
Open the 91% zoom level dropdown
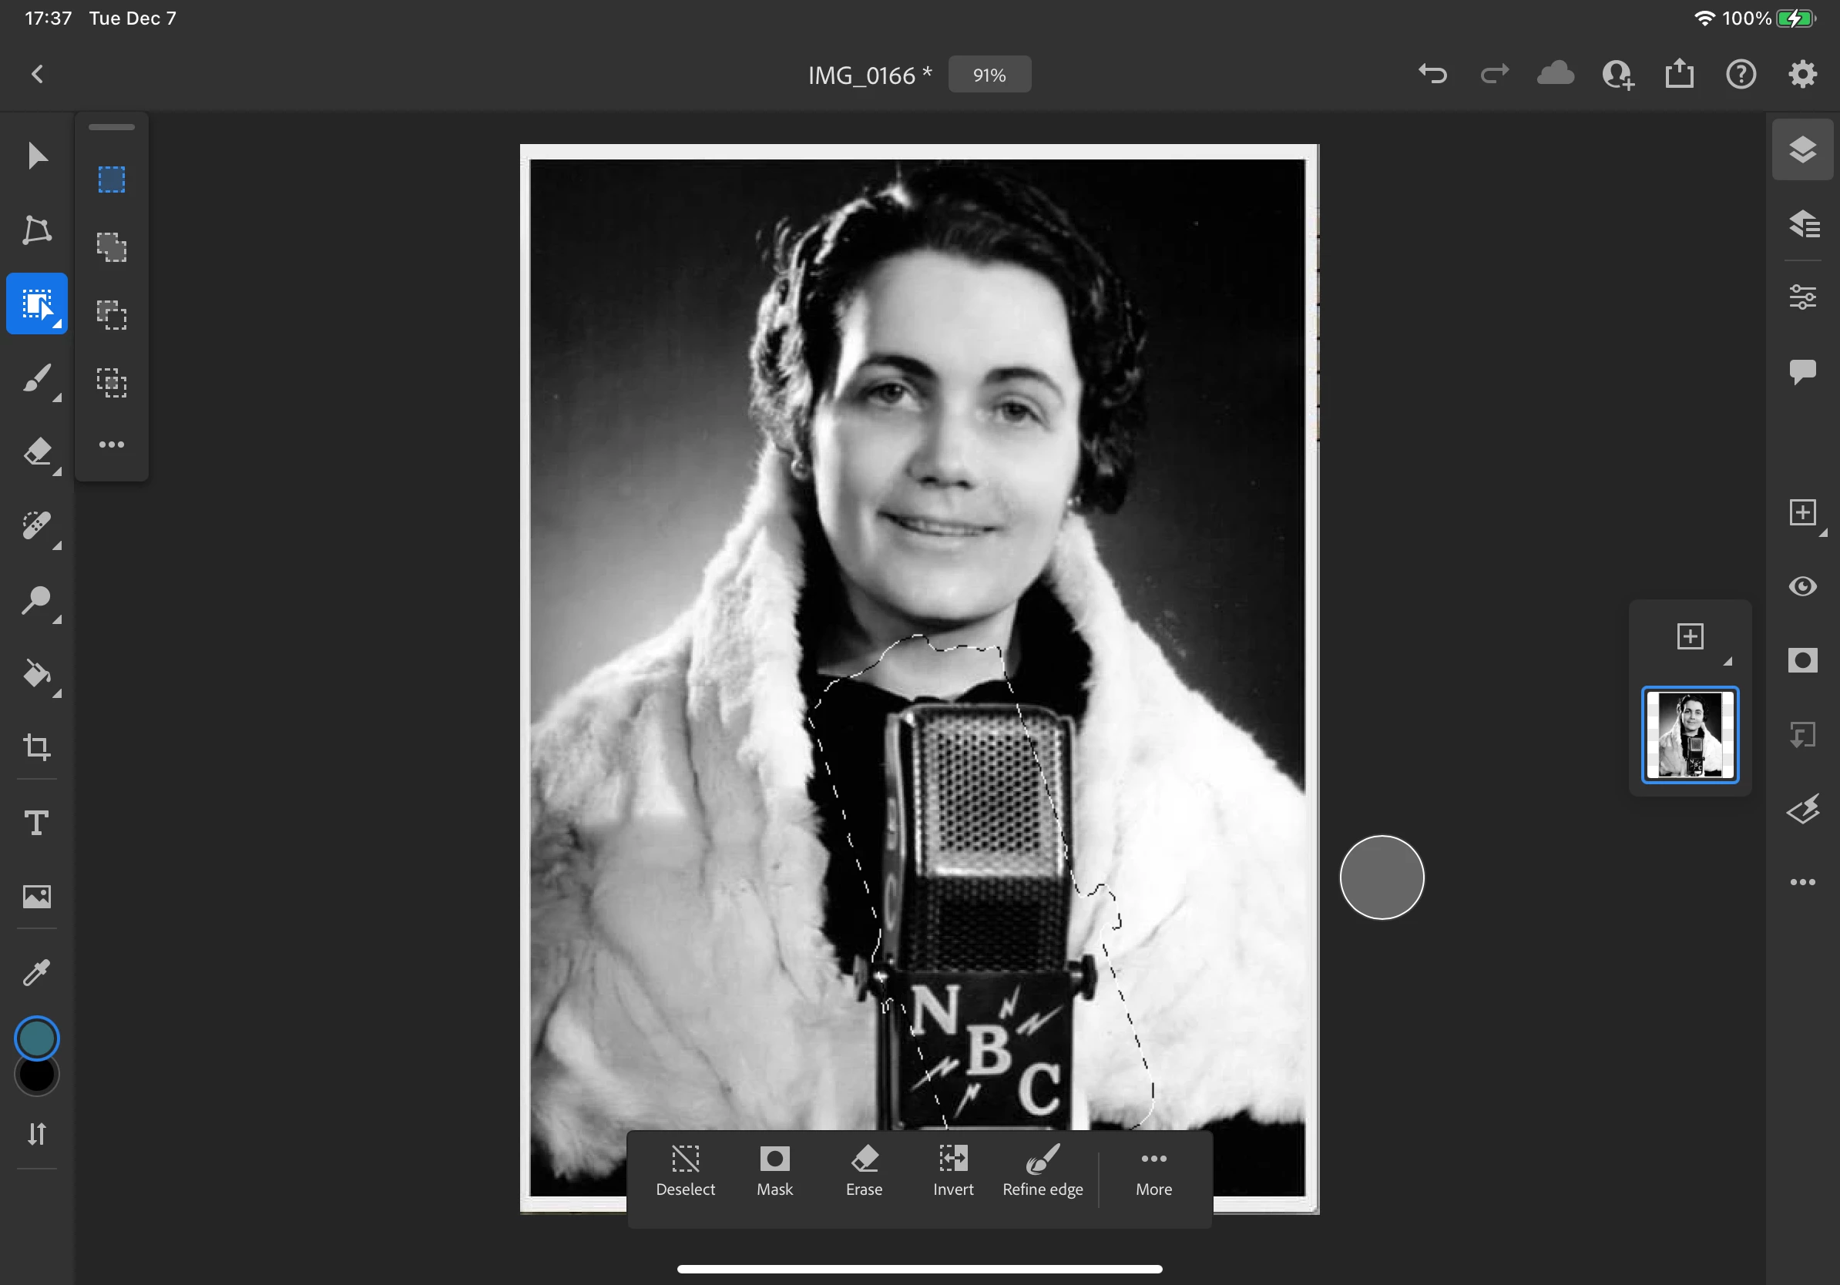(989, 75)
